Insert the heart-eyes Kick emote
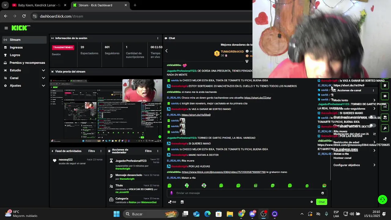The width and height of the screenshot is (391, 220). (x=324, y=185)
